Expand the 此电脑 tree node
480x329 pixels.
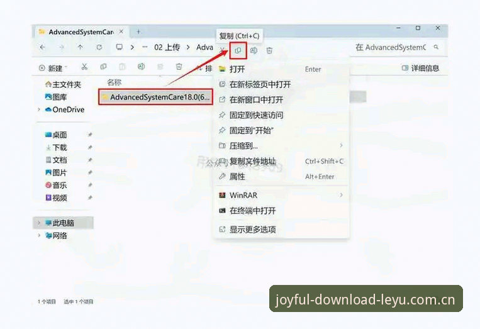click(x=39, y=223)
